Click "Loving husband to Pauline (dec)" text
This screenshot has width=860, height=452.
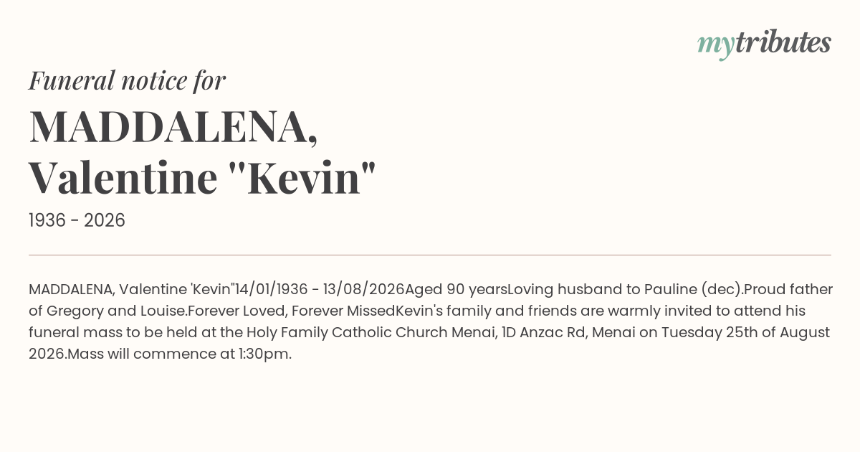623,290
